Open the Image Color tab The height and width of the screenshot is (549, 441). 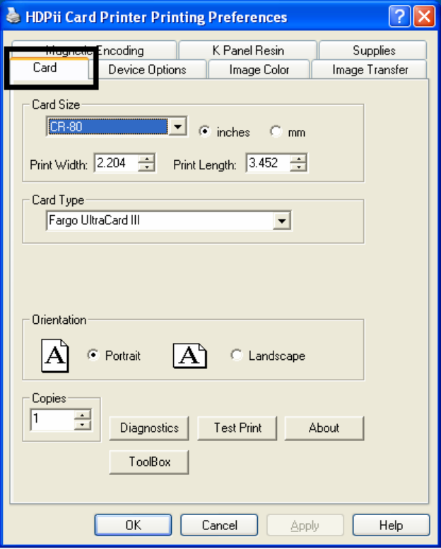click(x=259, y=70)
